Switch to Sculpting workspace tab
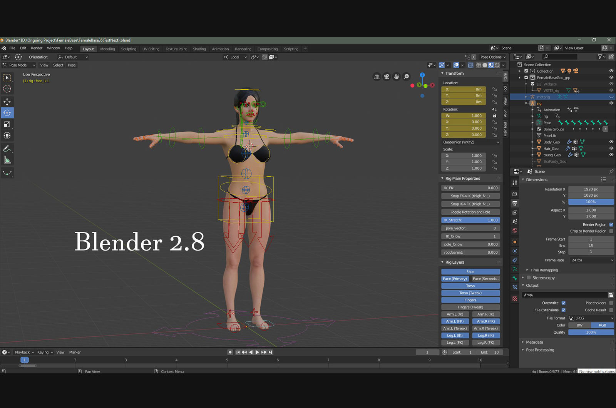Viewport: 616px width, 408px height. coord(129,49)
